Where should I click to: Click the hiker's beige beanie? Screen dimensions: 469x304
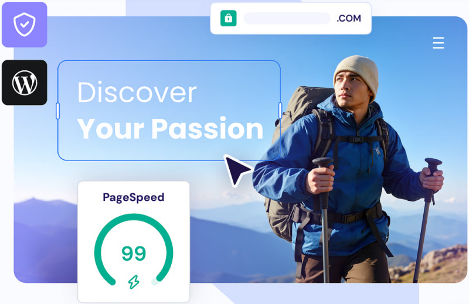point(358,73)
